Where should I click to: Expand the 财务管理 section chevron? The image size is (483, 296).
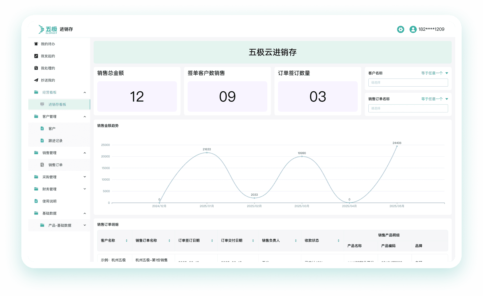(x=85, y=189)
